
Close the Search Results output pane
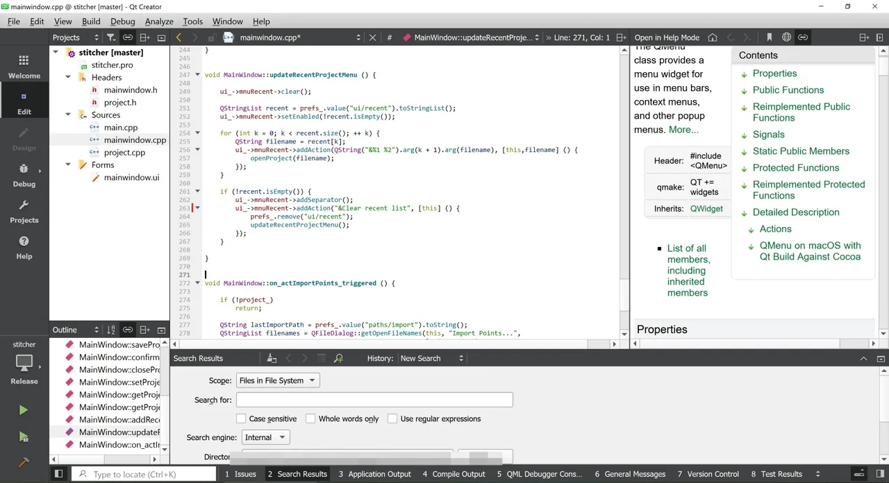pyautogui.click(x=881, y=358)
